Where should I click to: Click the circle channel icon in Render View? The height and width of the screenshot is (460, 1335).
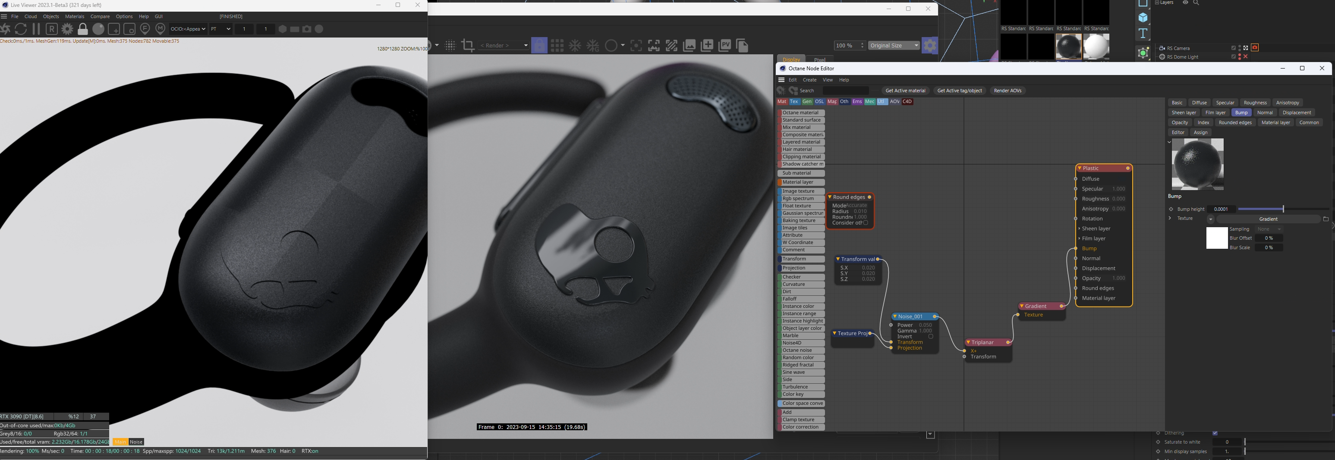point(611,46)
